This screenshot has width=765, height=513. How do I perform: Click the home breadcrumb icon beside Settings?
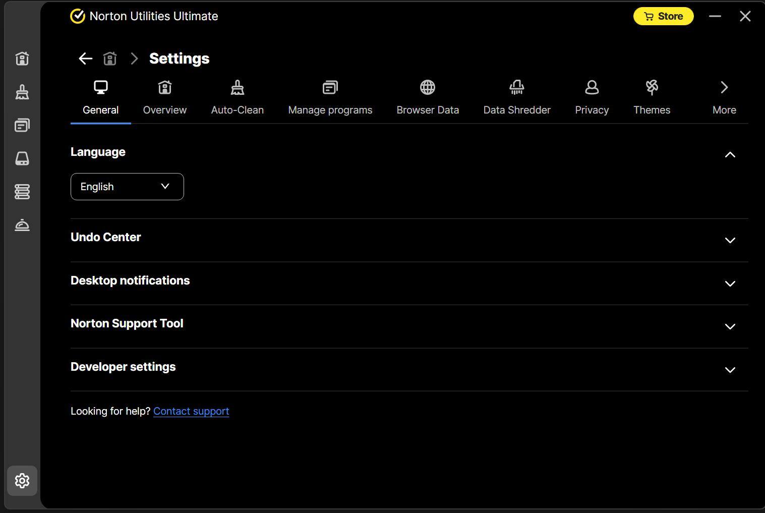tap(110, 59)
